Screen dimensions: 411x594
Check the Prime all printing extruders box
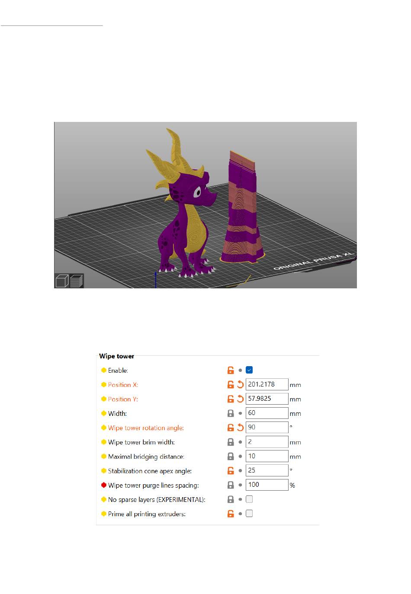(249, 514)
